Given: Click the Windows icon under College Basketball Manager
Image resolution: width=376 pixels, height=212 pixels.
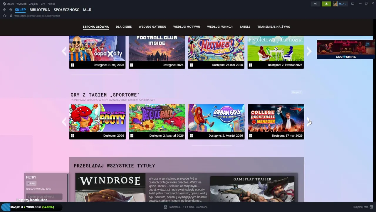Looking at the screenshot, I should (x=251, y=136).
